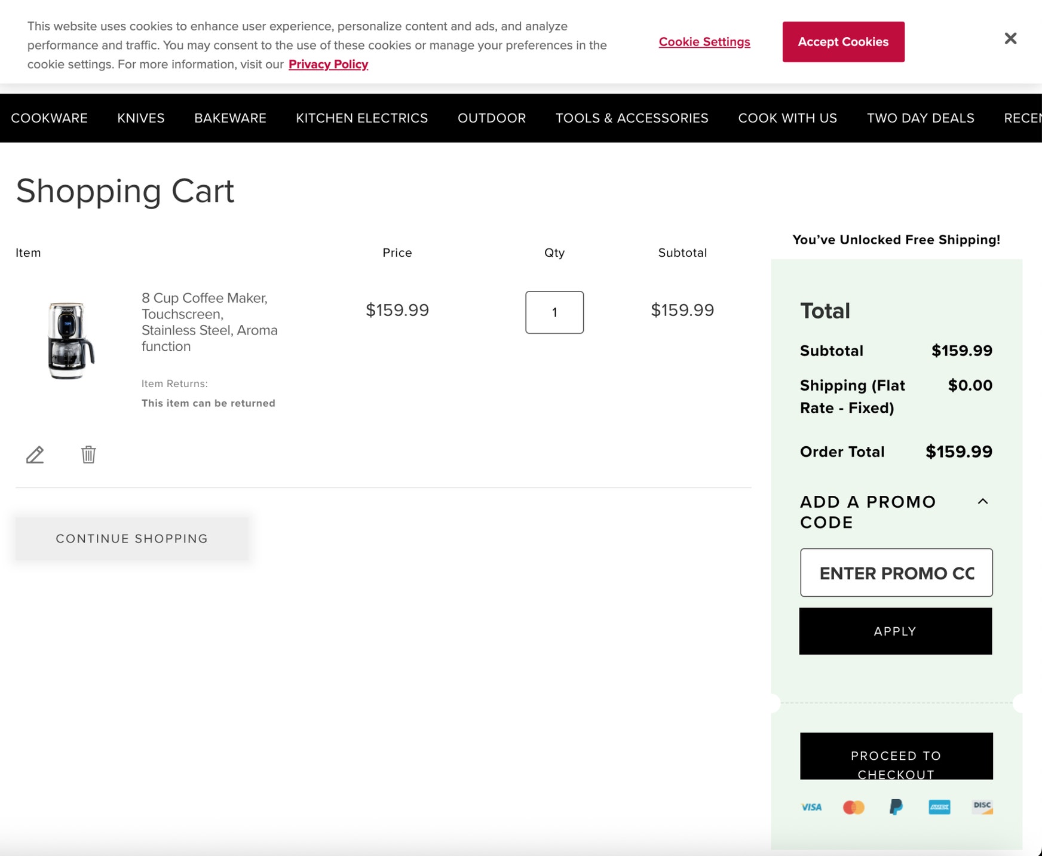Open the coffee maker product thumbnail

point(71,340)
